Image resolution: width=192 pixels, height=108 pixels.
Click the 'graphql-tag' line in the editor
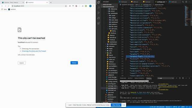(x=142, y=56)
